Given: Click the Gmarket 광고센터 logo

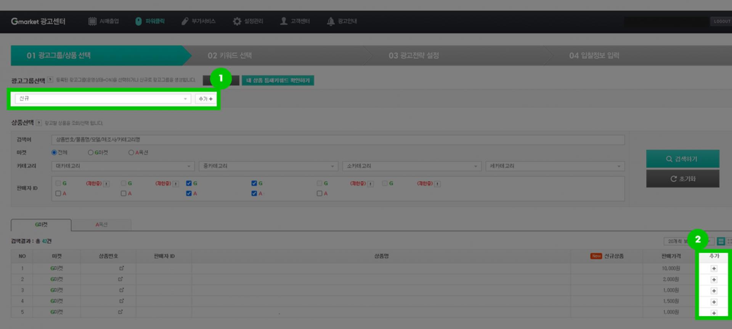Looking at the screenshot, I should (x=38, y=21).
